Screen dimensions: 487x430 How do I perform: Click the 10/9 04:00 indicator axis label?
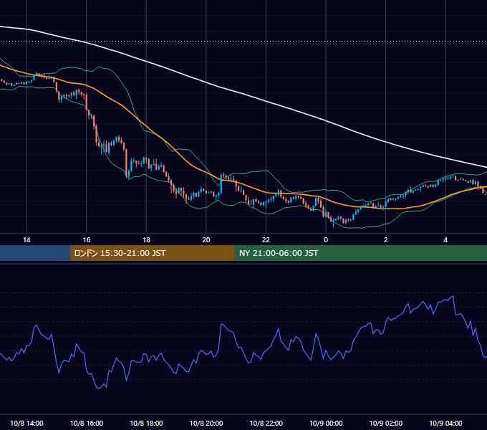point(445,423)
